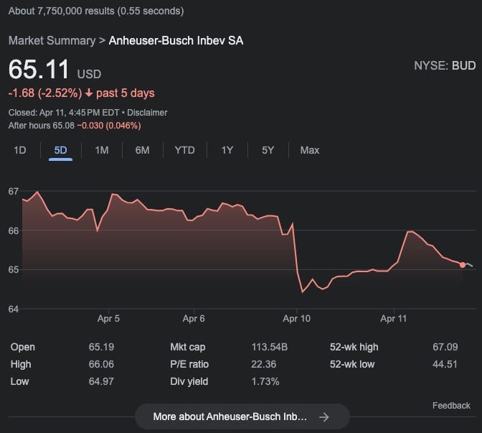Click the Apr 5 date label on chart

coord(108,318)
